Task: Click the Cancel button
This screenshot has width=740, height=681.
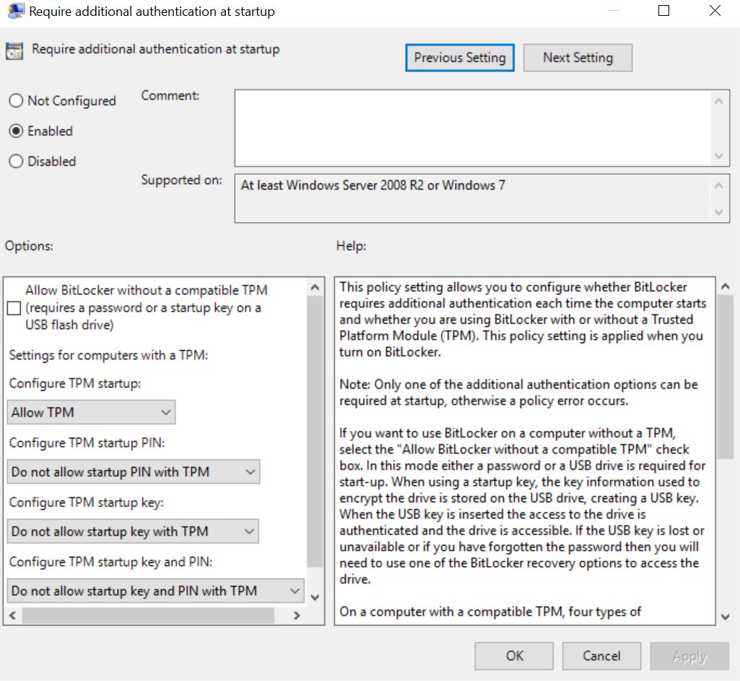Action: (601, 656)
